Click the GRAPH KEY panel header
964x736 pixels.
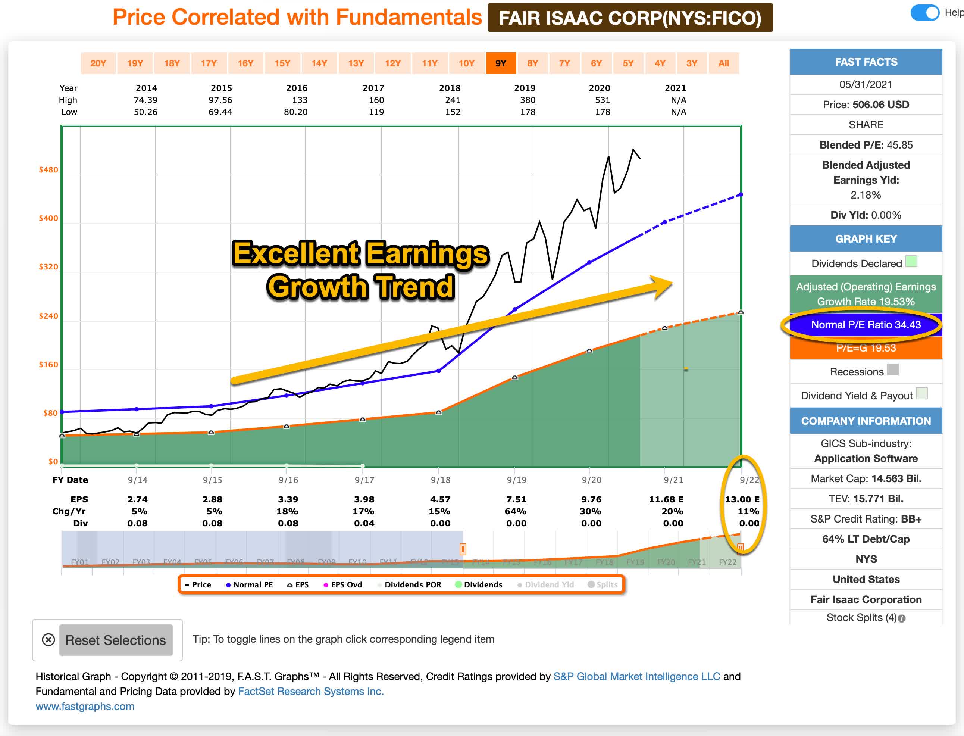(x=866, y=239)
